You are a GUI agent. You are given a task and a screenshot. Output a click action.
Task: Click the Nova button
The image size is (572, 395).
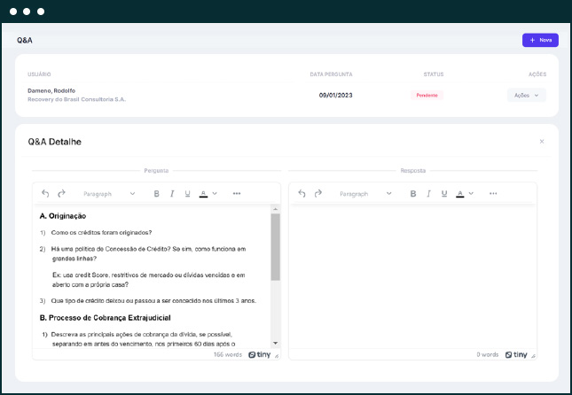point(540,40)
